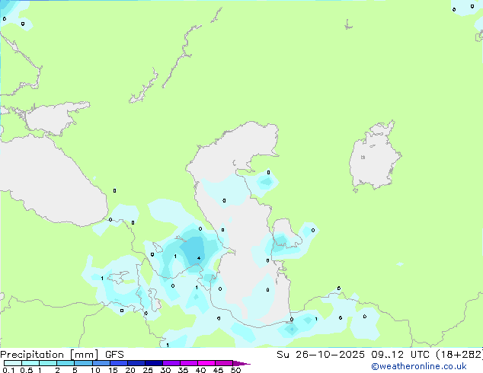The width and height of the screenshot is (483, 373).
Task: Select the 25–30 mm legend color swatch
Action: coord(153,363)
